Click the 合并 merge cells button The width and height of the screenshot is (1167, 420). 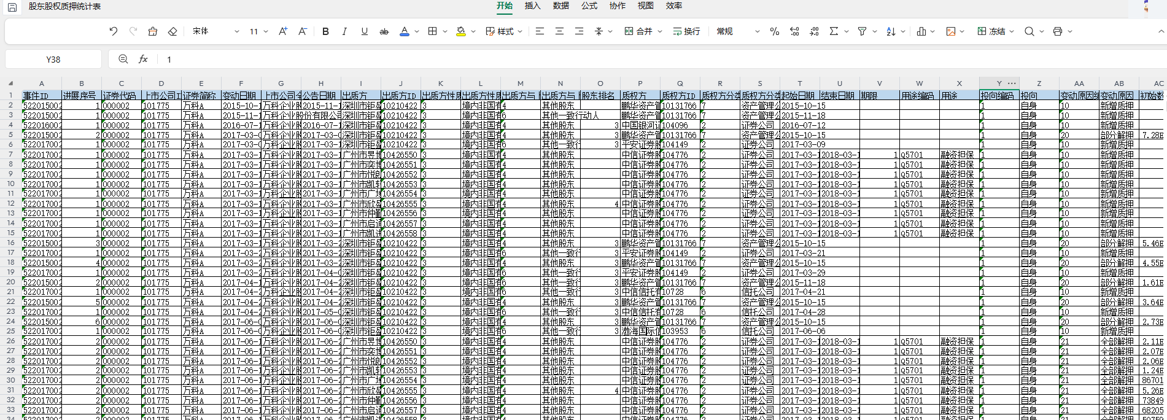[x=638, y=31]
